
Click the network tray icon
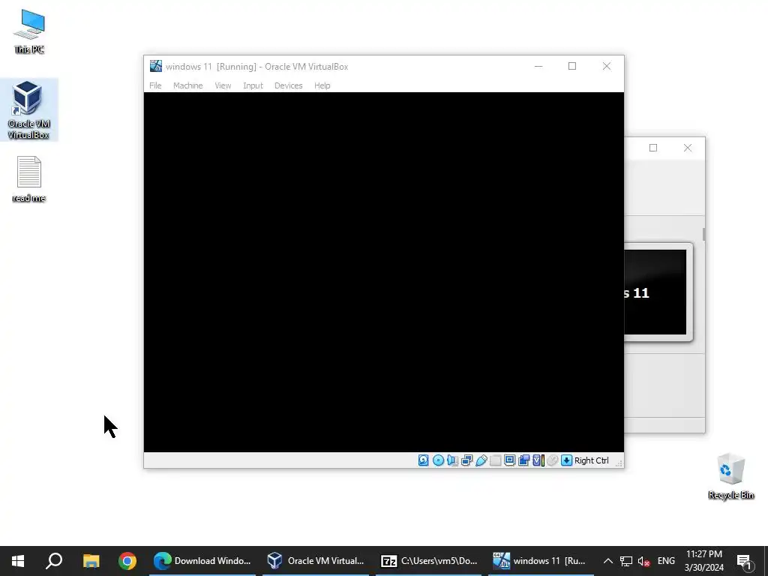pyautogui.click(x=626, y=561)
